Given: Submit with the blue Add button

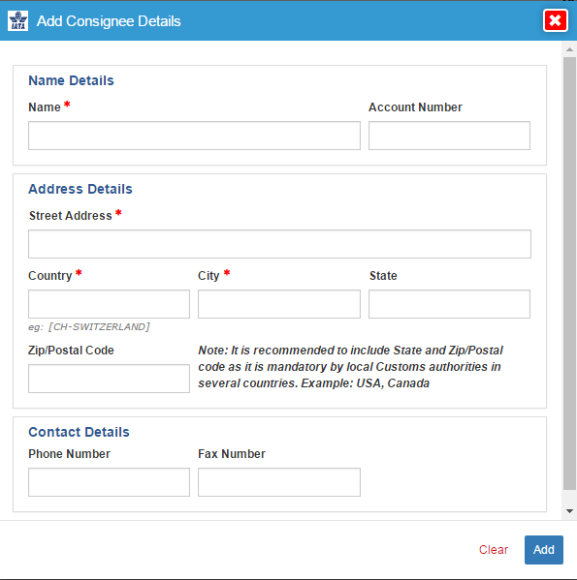Looking at the screenshot, I should [544, 550].
